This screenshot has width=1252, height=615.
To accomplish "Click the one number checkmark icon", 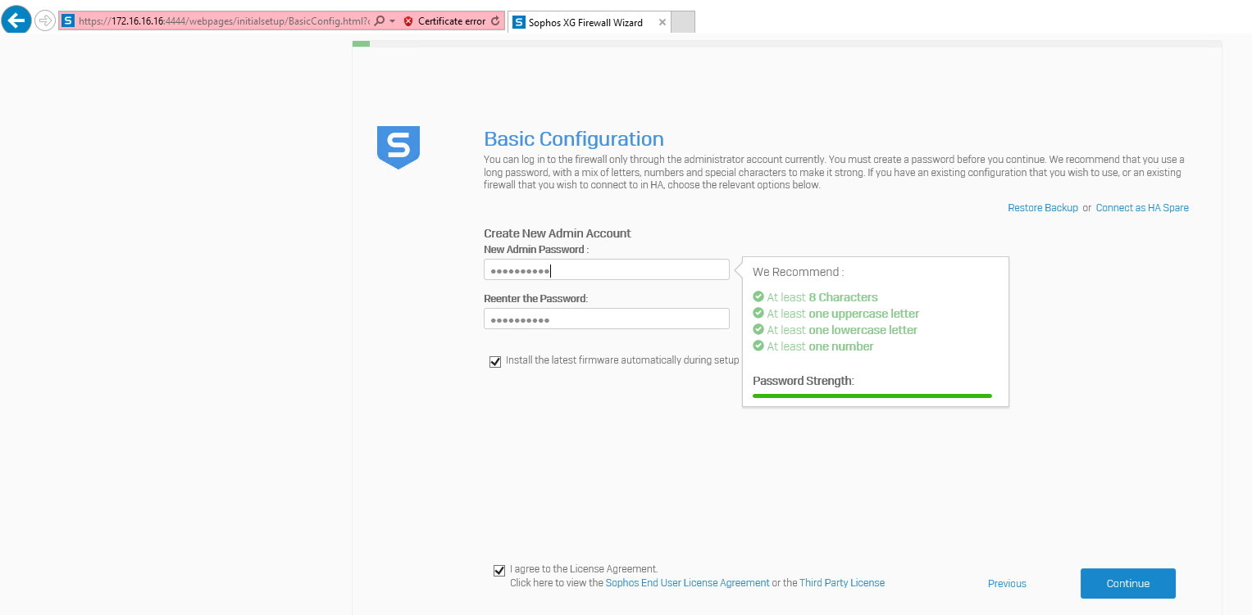I will (x=758, y=346).
